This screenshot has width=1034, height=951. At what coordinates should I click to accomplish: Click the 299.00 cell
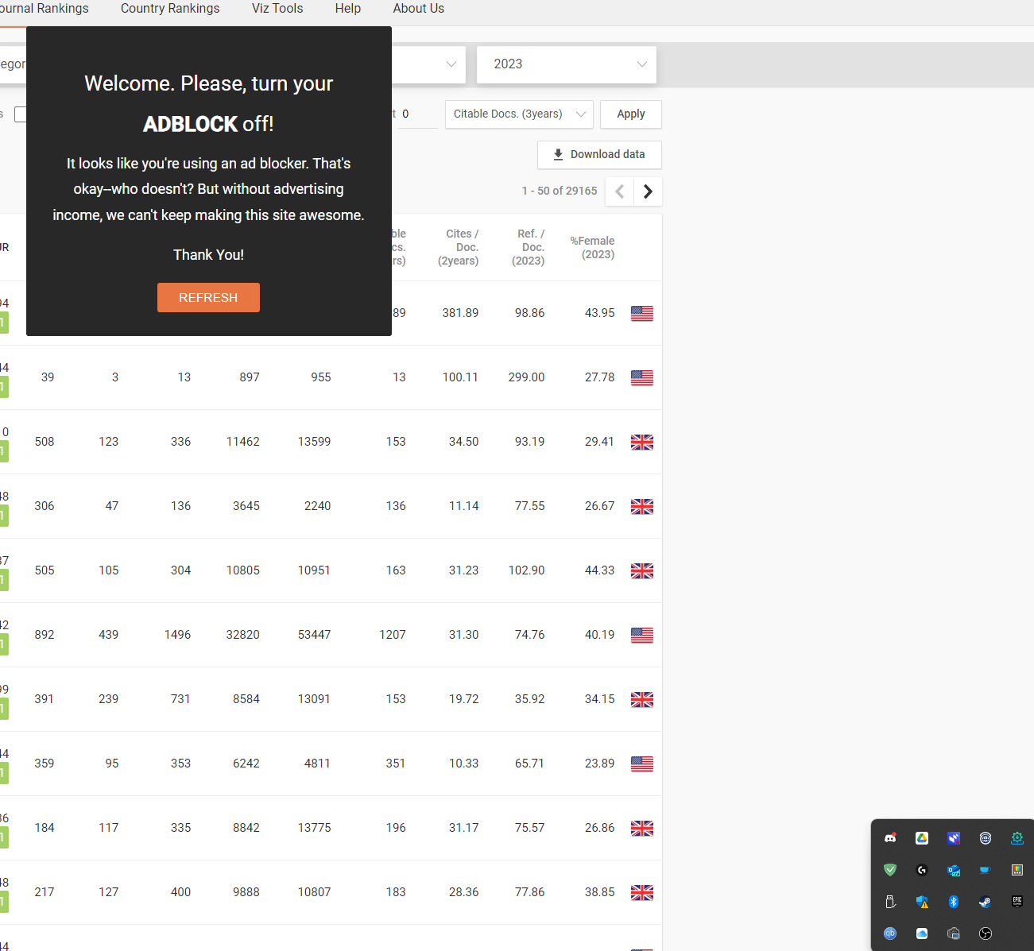[x=526, y=377]
